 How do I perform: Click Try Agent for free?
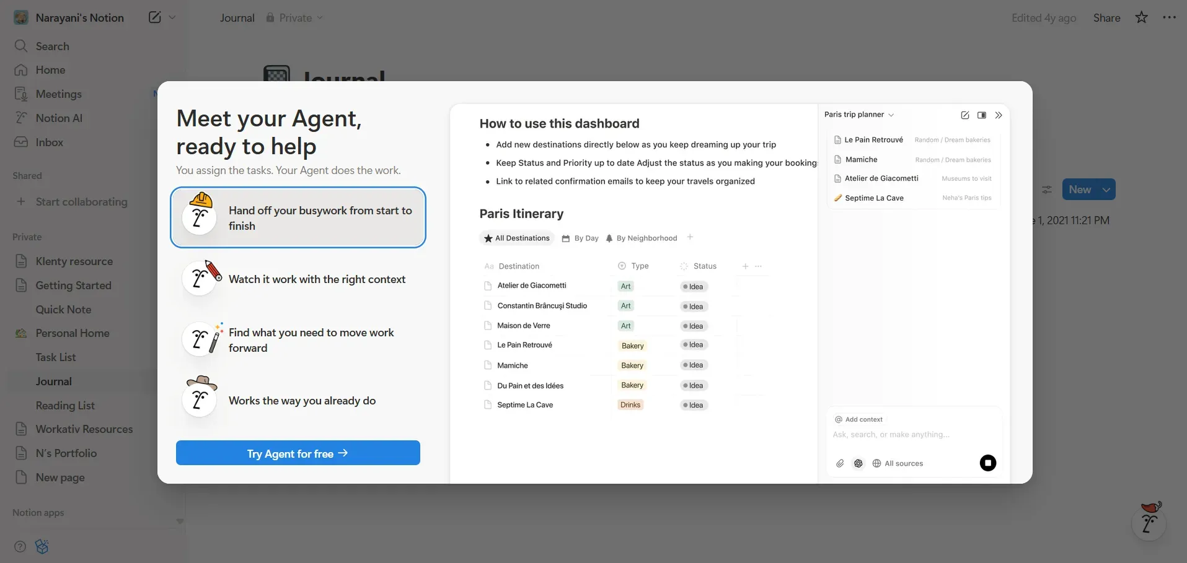tap(298, 453)
